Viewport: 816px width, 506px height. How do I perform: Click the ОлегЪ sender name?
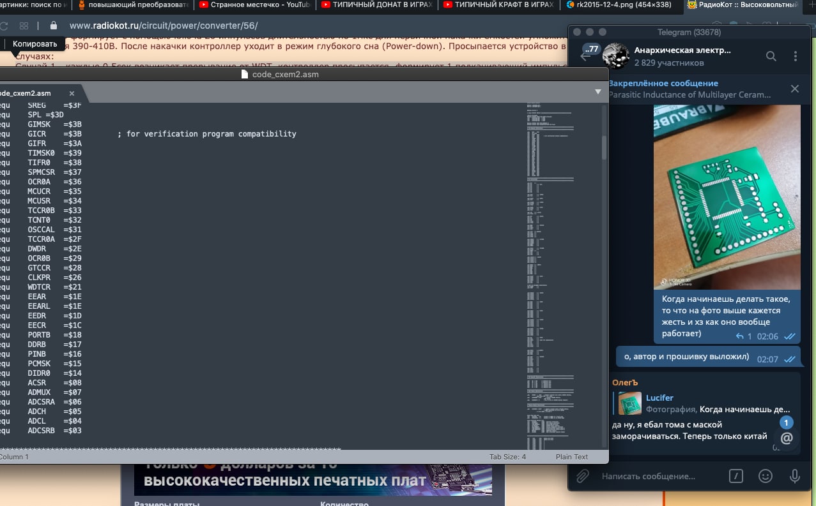(x=626, y=382)
